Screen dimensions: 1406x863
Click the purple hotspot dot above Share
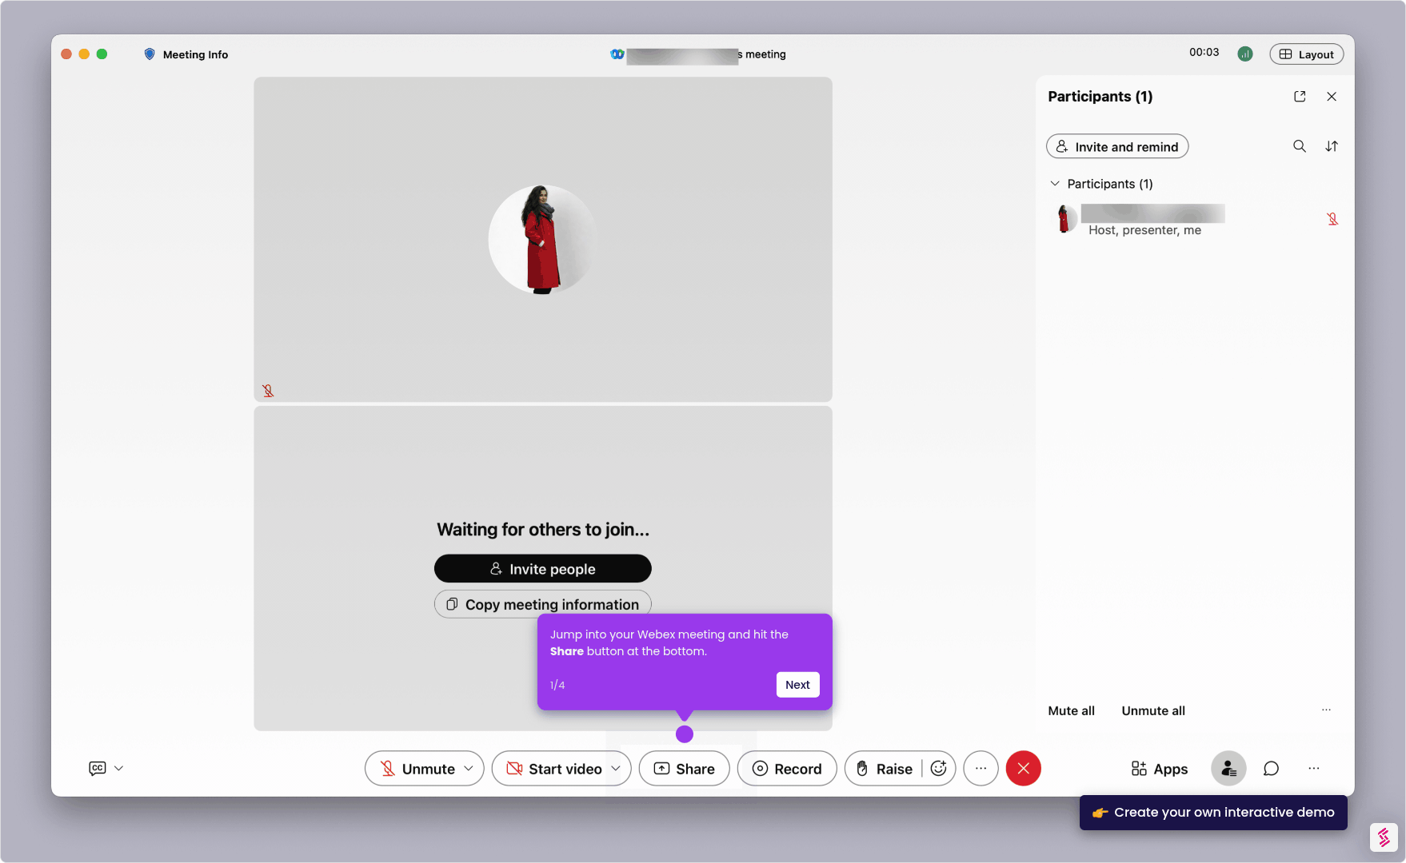[x=685, y=734]
